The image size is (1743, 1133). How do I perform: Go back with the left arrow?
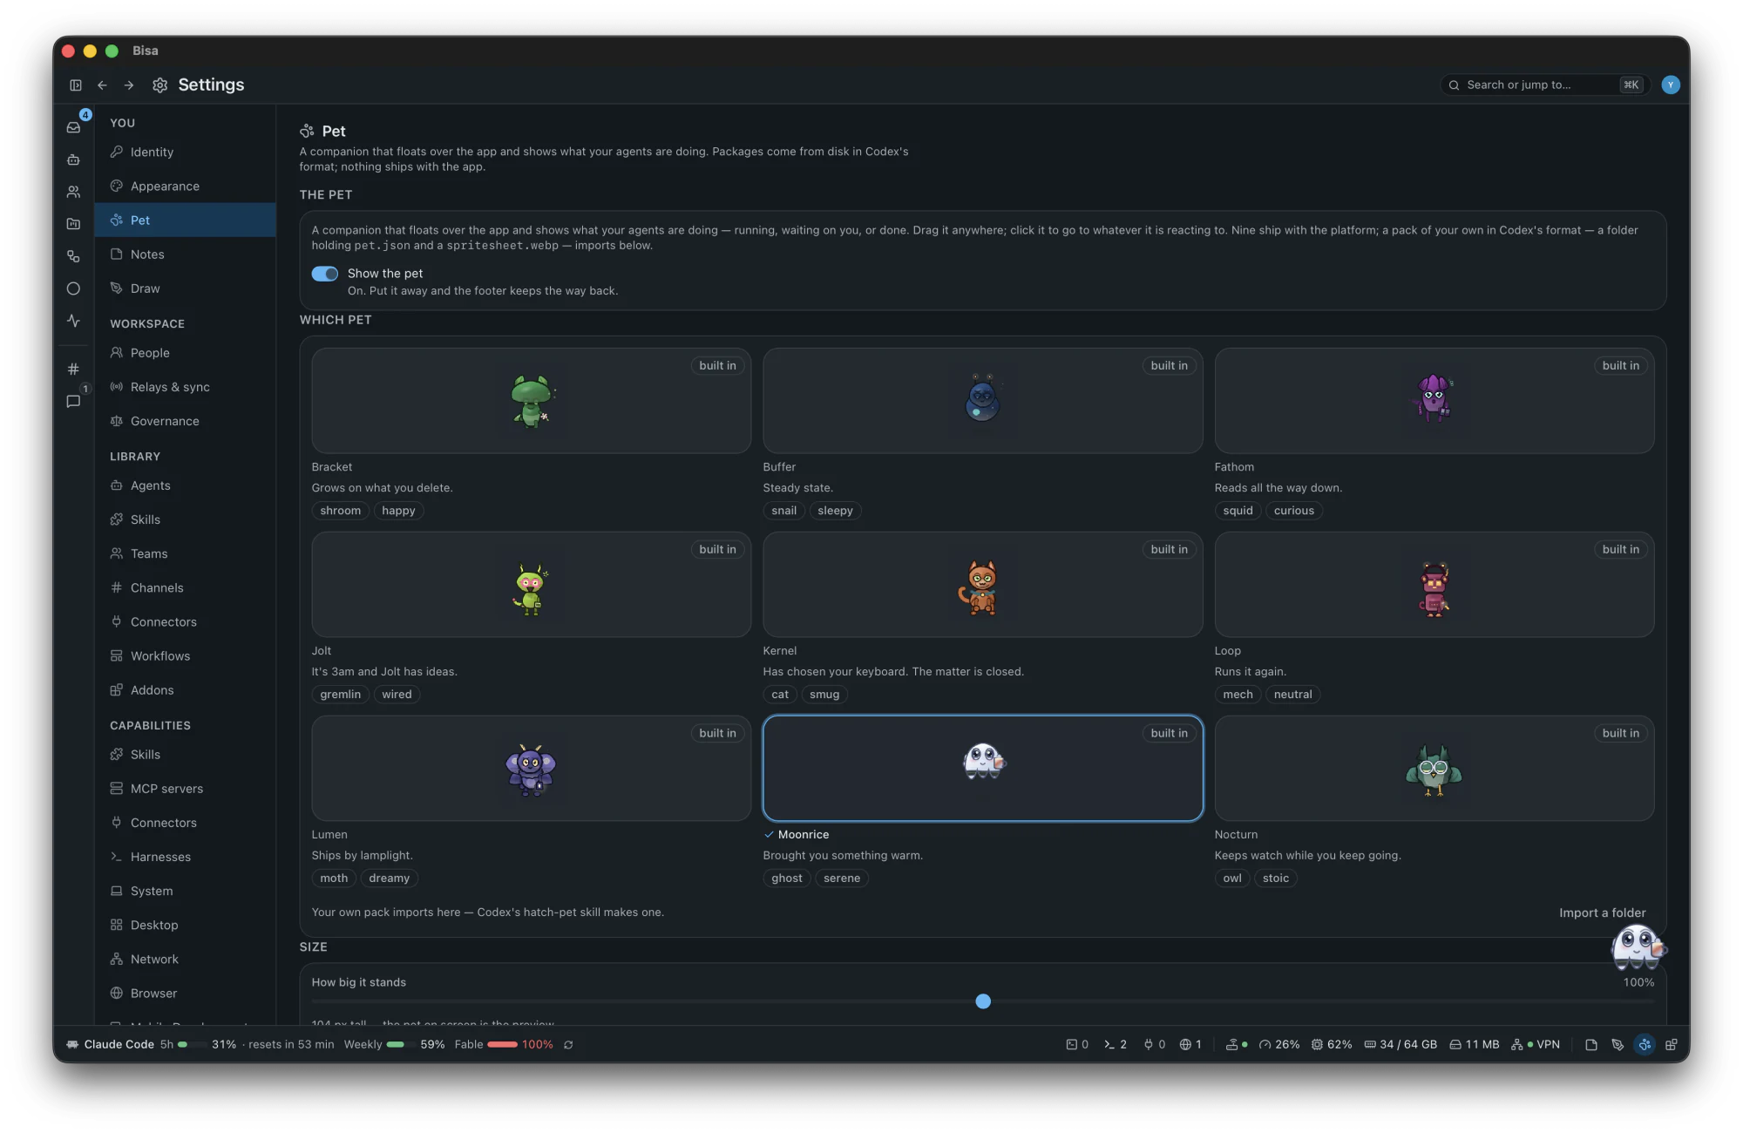tap(102, 85)
